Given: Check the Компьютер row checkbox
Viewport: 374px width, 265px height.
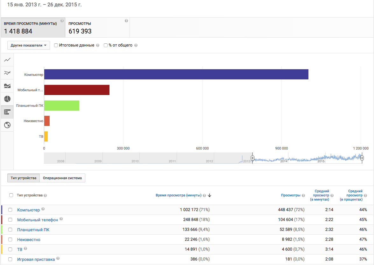Looking at the screenshot, I should (10, 210).
